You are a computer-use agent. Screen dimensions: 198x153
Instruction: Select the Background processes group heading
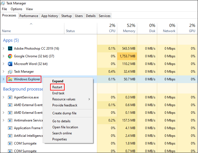click(x=23, y=89)
